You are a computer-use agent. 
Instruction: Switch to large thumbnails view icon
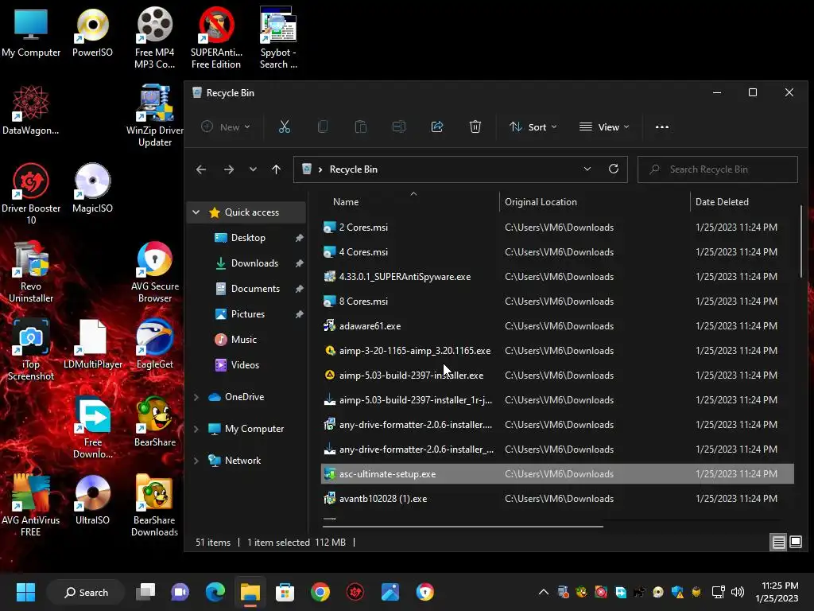click(795, 543)
